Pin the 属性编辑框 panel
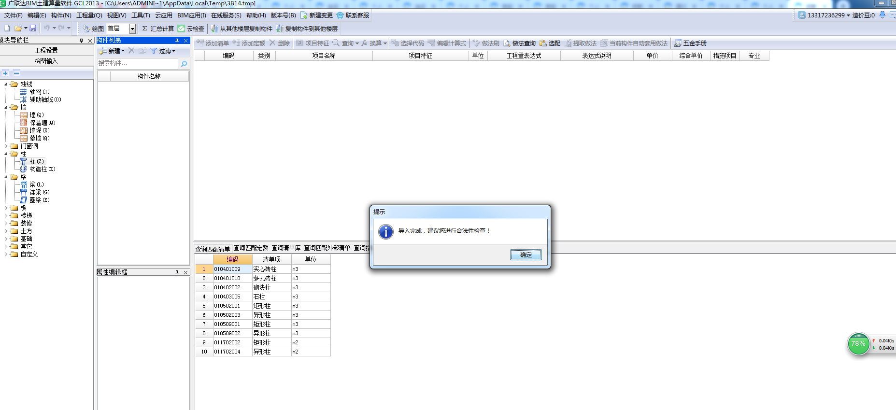Screen dimensions: 896x410 (x=177, y=272)
